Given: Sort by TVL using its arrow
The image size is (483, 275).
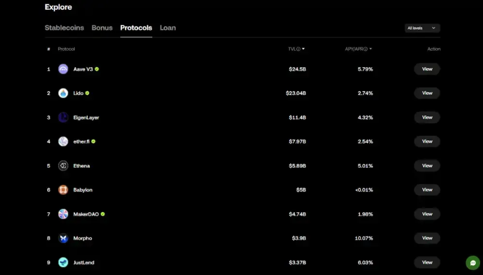Looking at the screenshot, I should 304,49.
